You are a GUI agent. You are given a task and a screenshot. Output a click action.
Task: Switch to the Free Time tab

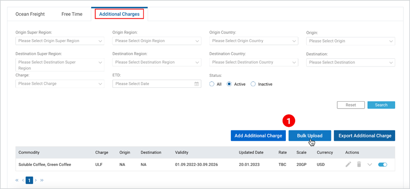click(x=72, y=14)
